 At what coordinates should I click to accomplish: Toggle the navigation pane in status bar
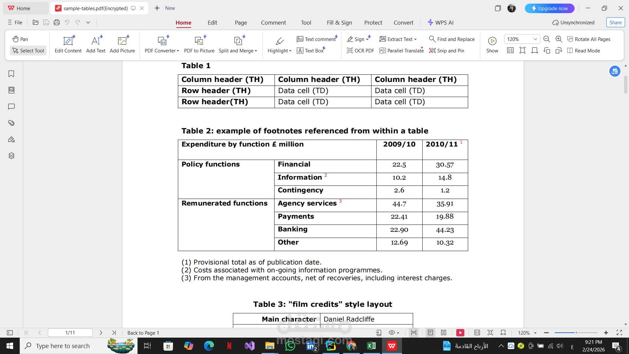pos(10,333)
